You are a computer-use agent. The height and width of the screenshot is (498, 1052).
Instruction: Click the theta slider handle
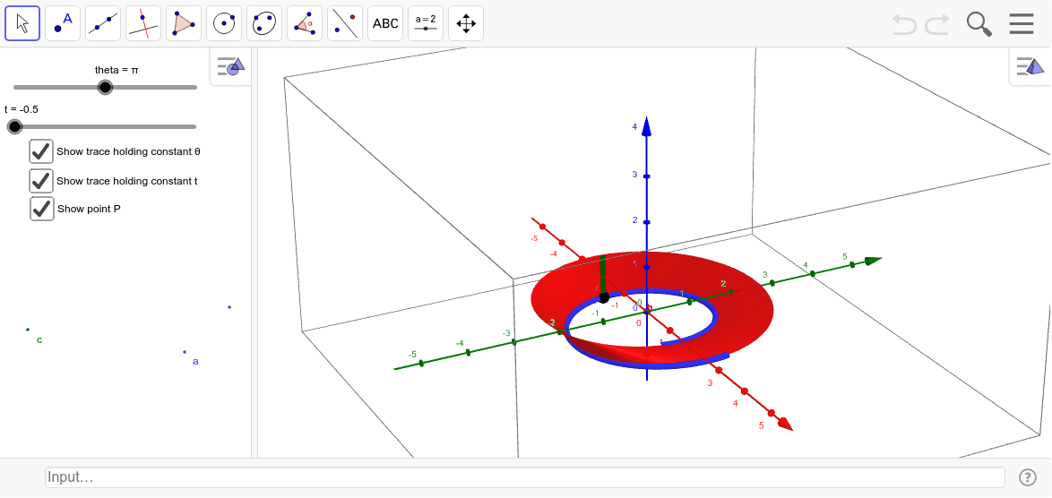[106, 87]
